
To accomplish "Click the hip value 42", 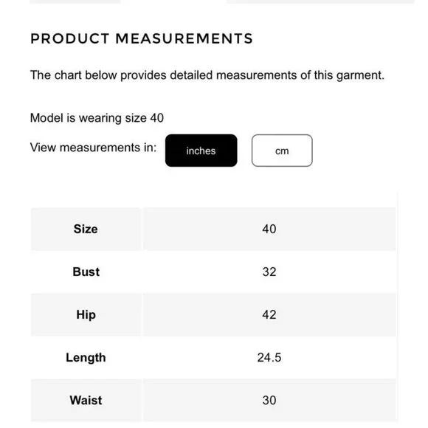I will coord(269,314).
